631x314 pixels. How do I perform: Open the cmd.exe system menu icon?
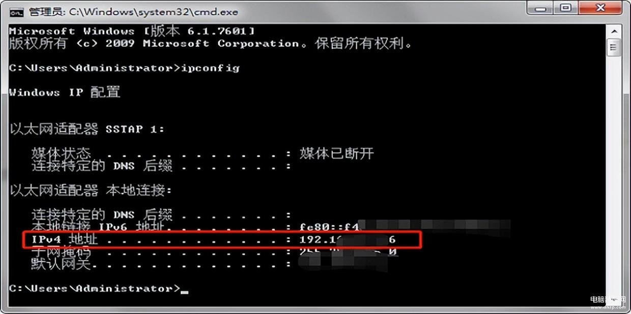[17, 11]
